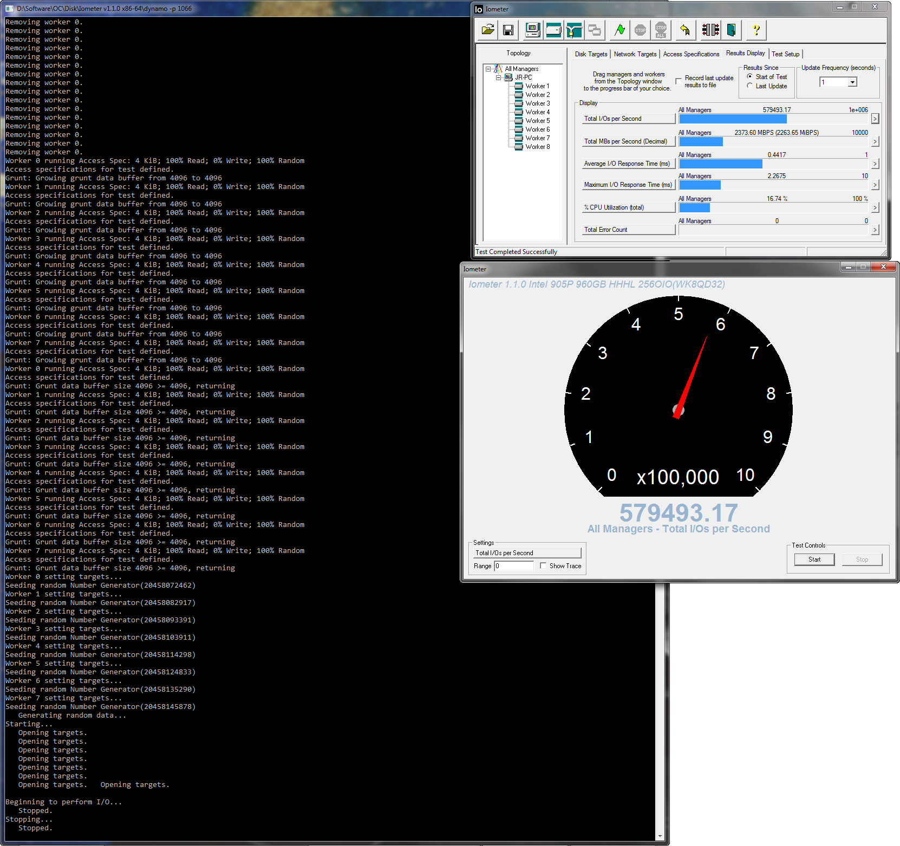The height and width of the screenshot is (846, 900).
Task: Start new network worker icon
Action: click(574, 30)
